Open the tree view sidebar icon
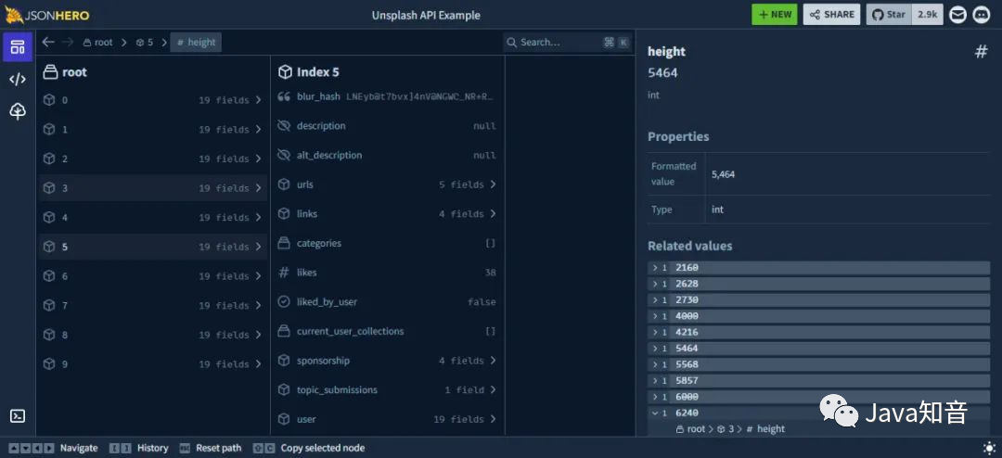 tap(18, 112)
